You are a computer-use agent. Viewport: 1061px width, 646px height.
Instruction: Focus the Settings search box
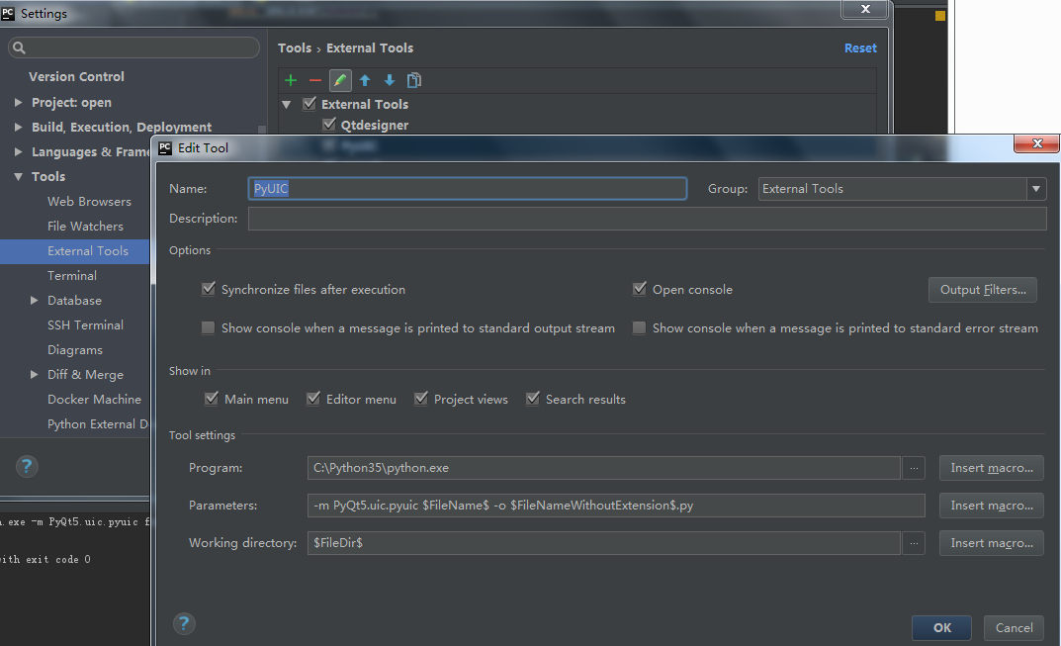click(133, 47)
